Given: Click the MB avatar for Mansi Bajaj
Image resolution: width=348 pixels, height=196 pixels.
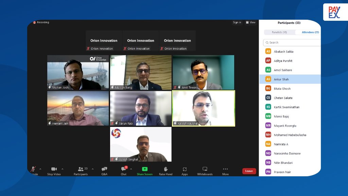Looking at the screenshot, I should (x=268, y=116).
